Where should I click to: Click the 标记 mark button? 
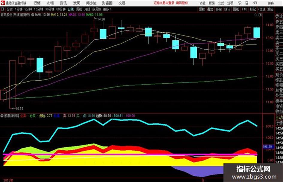click(253, 9)
